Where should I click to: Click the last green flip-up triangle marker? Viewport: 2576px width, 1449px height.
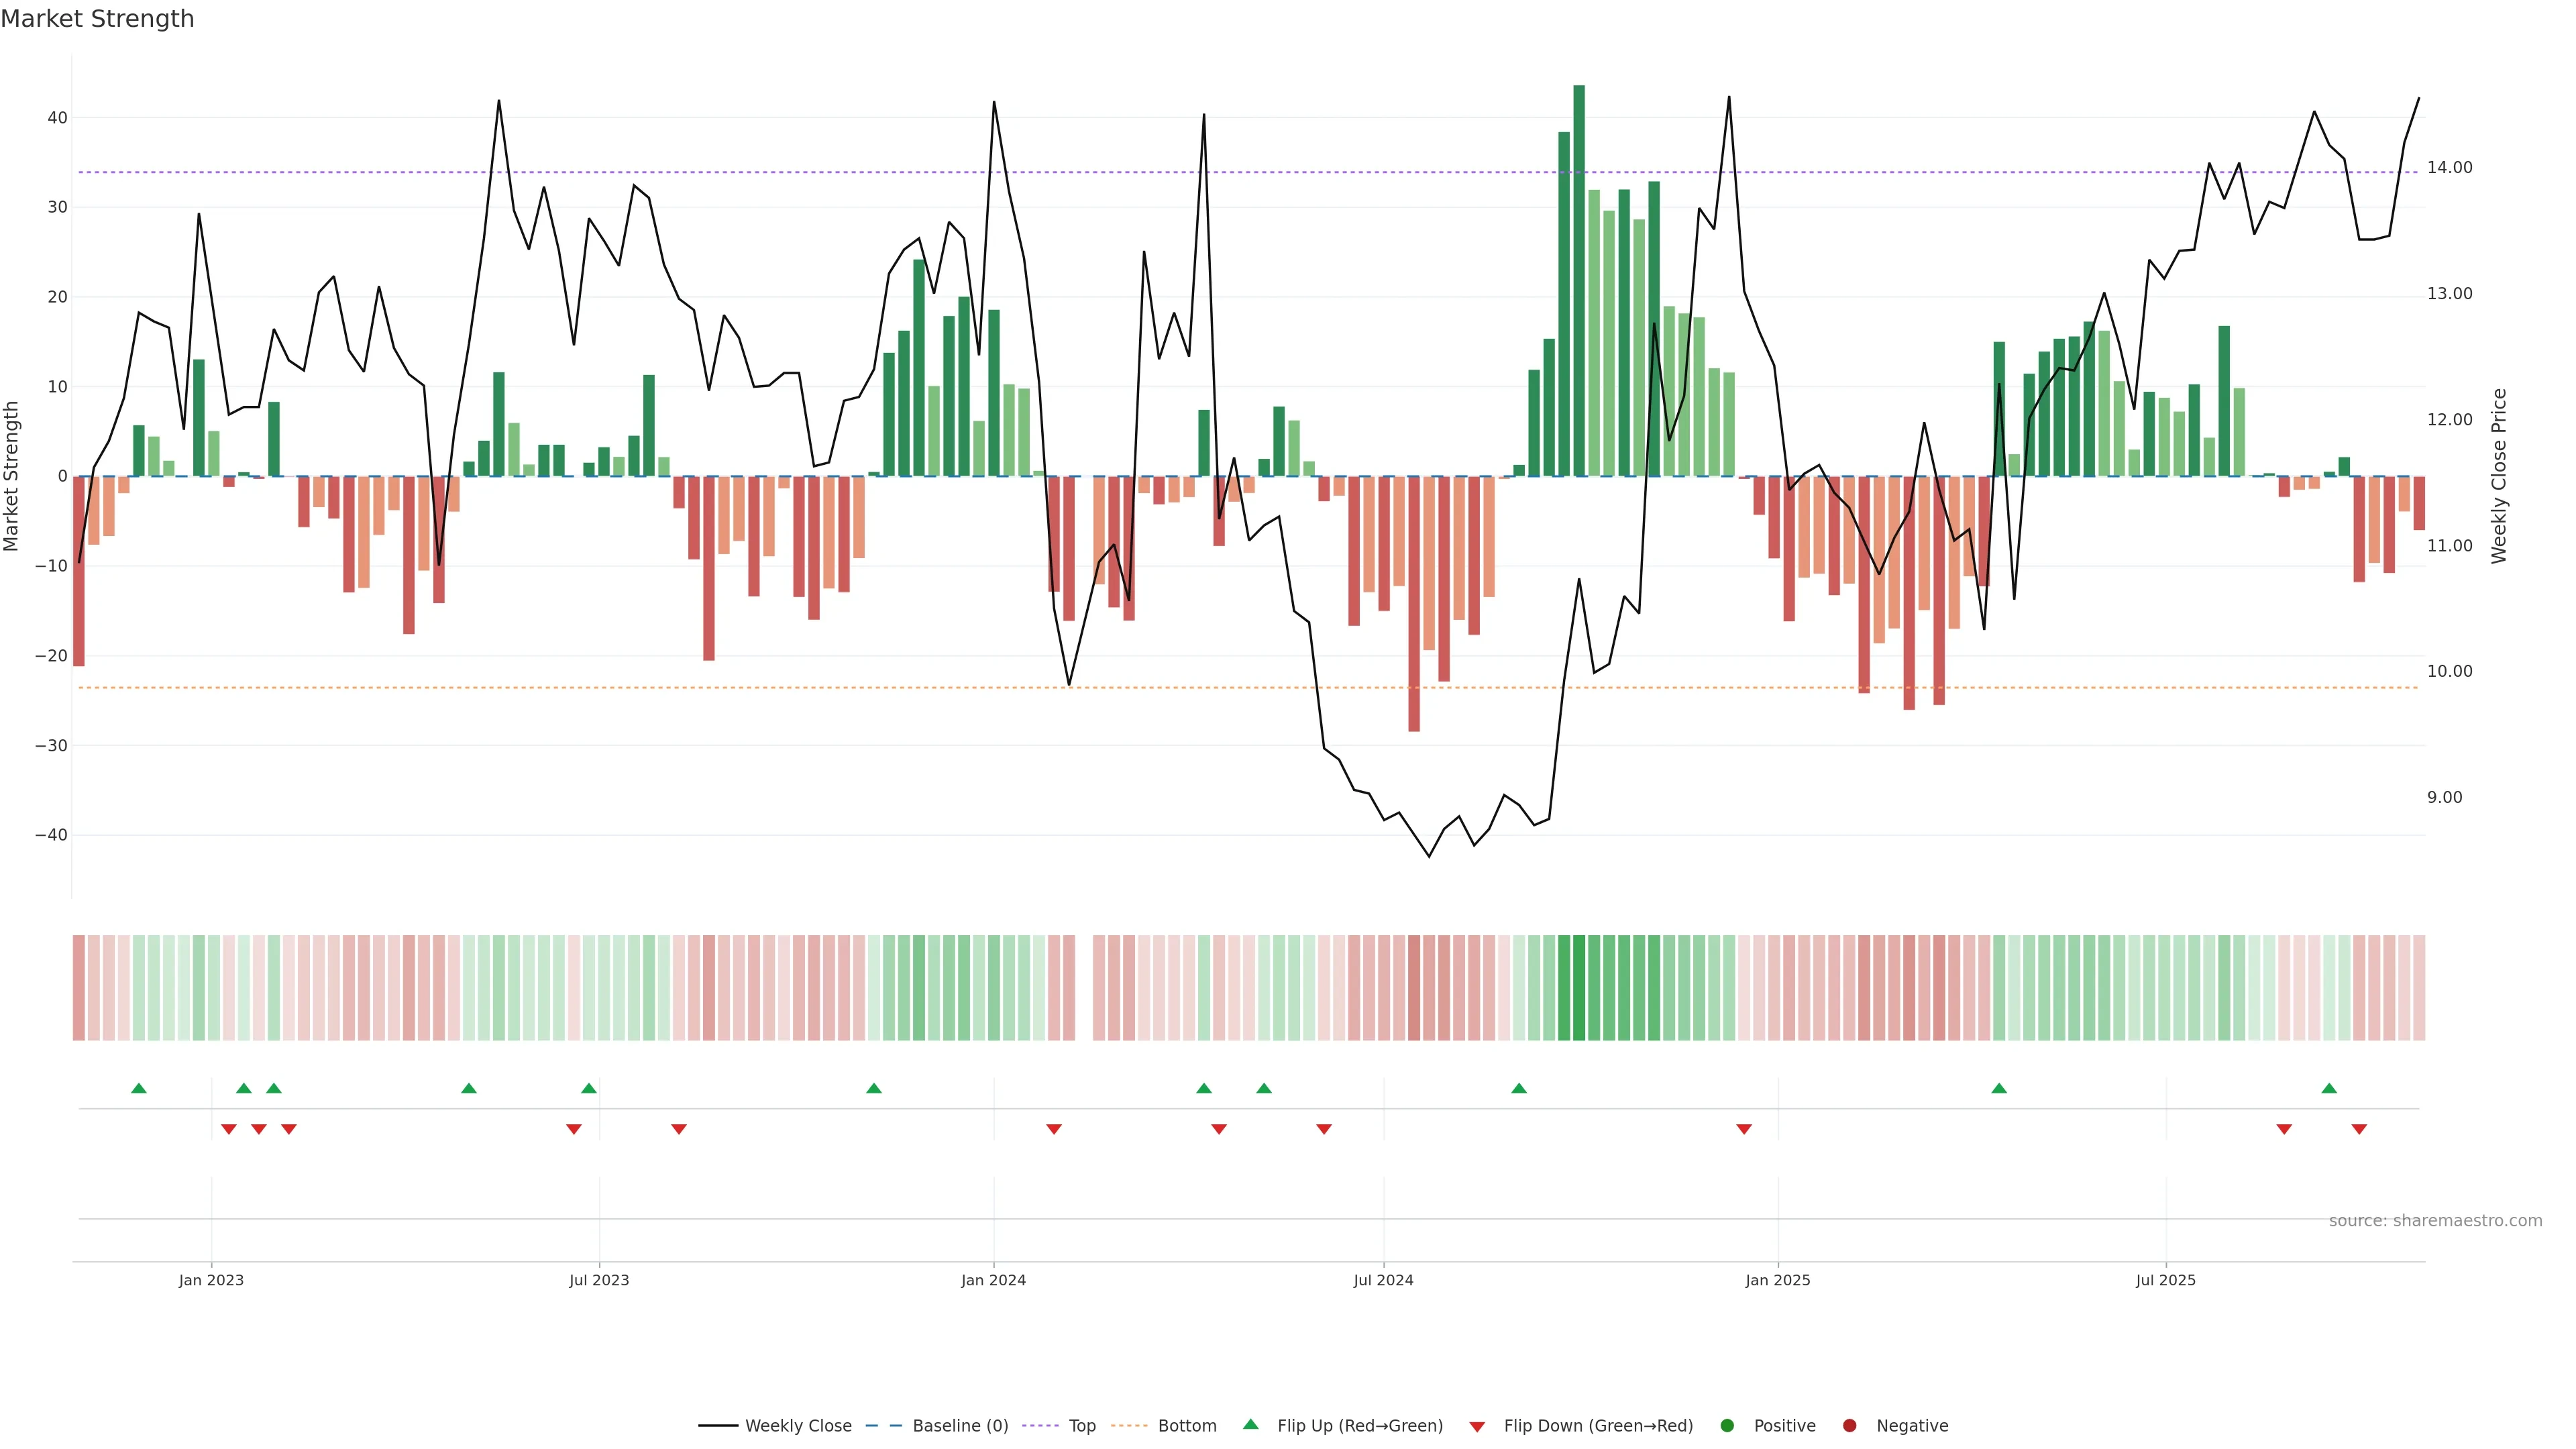2329,1088
